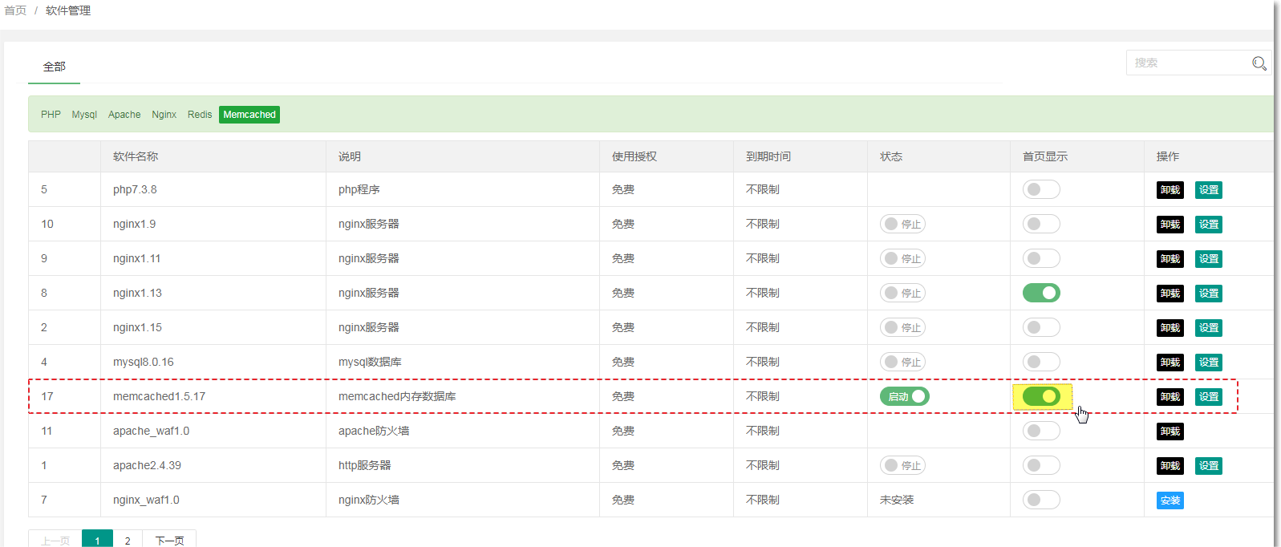The width and height of the screenshot is (1281, 547).
Task: Install nginx_waf1.0 with the blue button
Action: (x=1170, y=500)
